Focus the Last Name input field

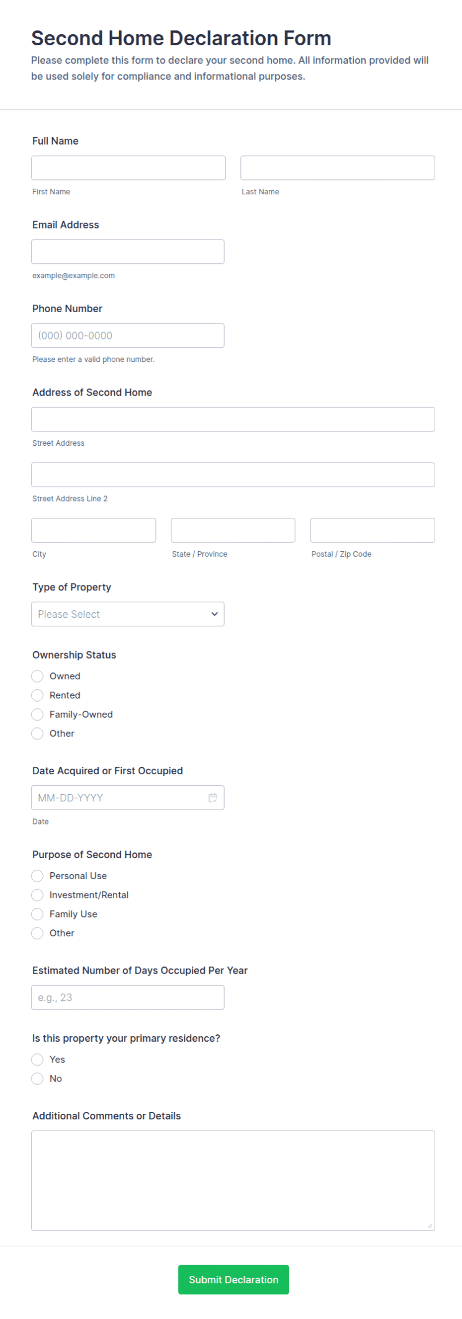click(x=338, y=167)
